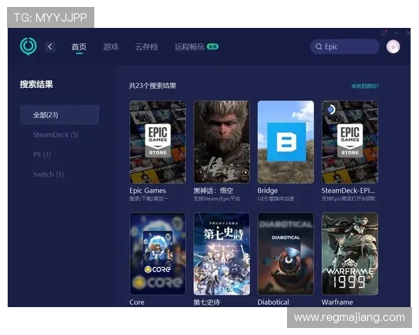Open the 黑神话:悟空 game card
This screenshot has width=419, height=335.
[221, 142]
